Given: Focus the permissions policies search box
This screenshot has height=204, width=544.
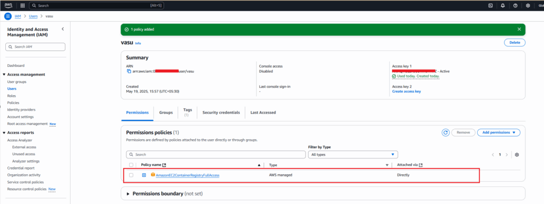Looking at the screenshot, I should coord(216,155).
